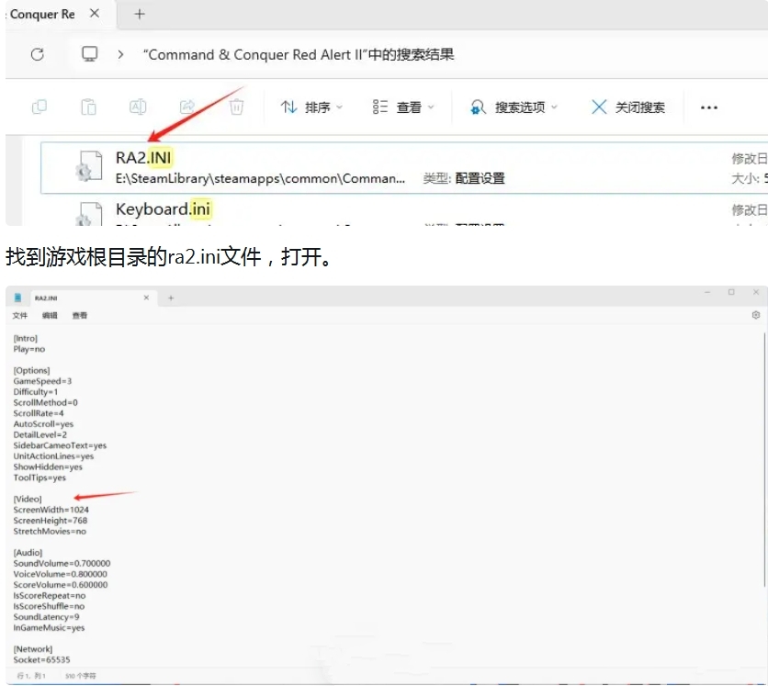Close the RA2.INI Notepad tab
768x686 pixels.
click(x=146, y=298)
